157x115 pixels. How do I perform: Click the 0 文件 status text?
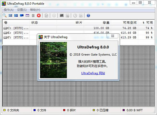(x=42, y=110)
